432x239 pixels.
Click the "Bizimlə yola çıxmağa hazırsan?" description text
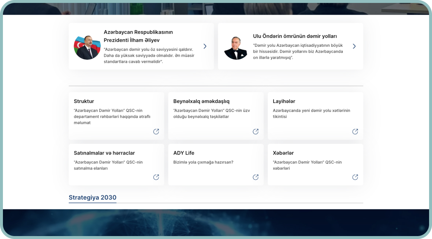203,162
